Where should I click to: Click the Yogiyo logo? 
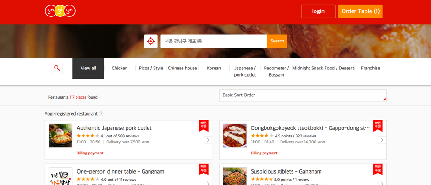tap(60, 11)
